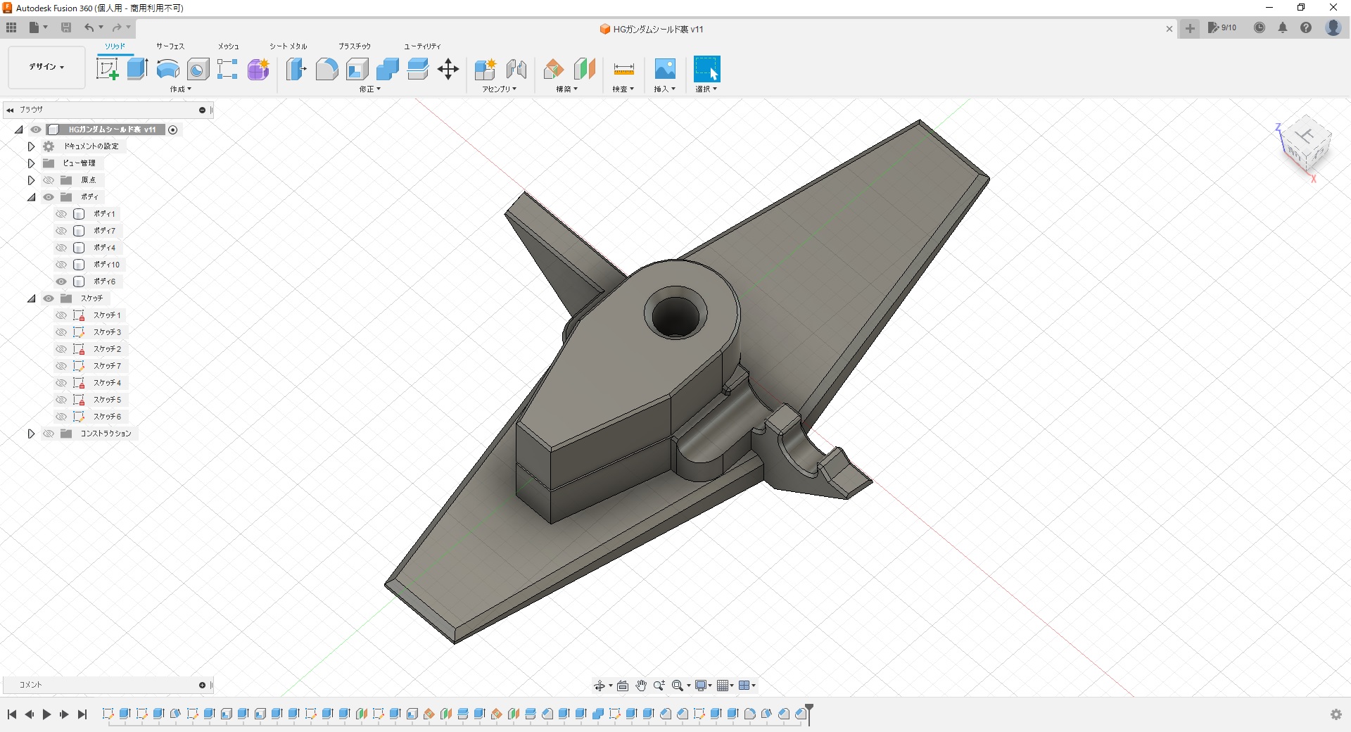This screenshot has width=1351, height=732.
Task: Click the Measure ruler icon
Action: click(623, 69)
